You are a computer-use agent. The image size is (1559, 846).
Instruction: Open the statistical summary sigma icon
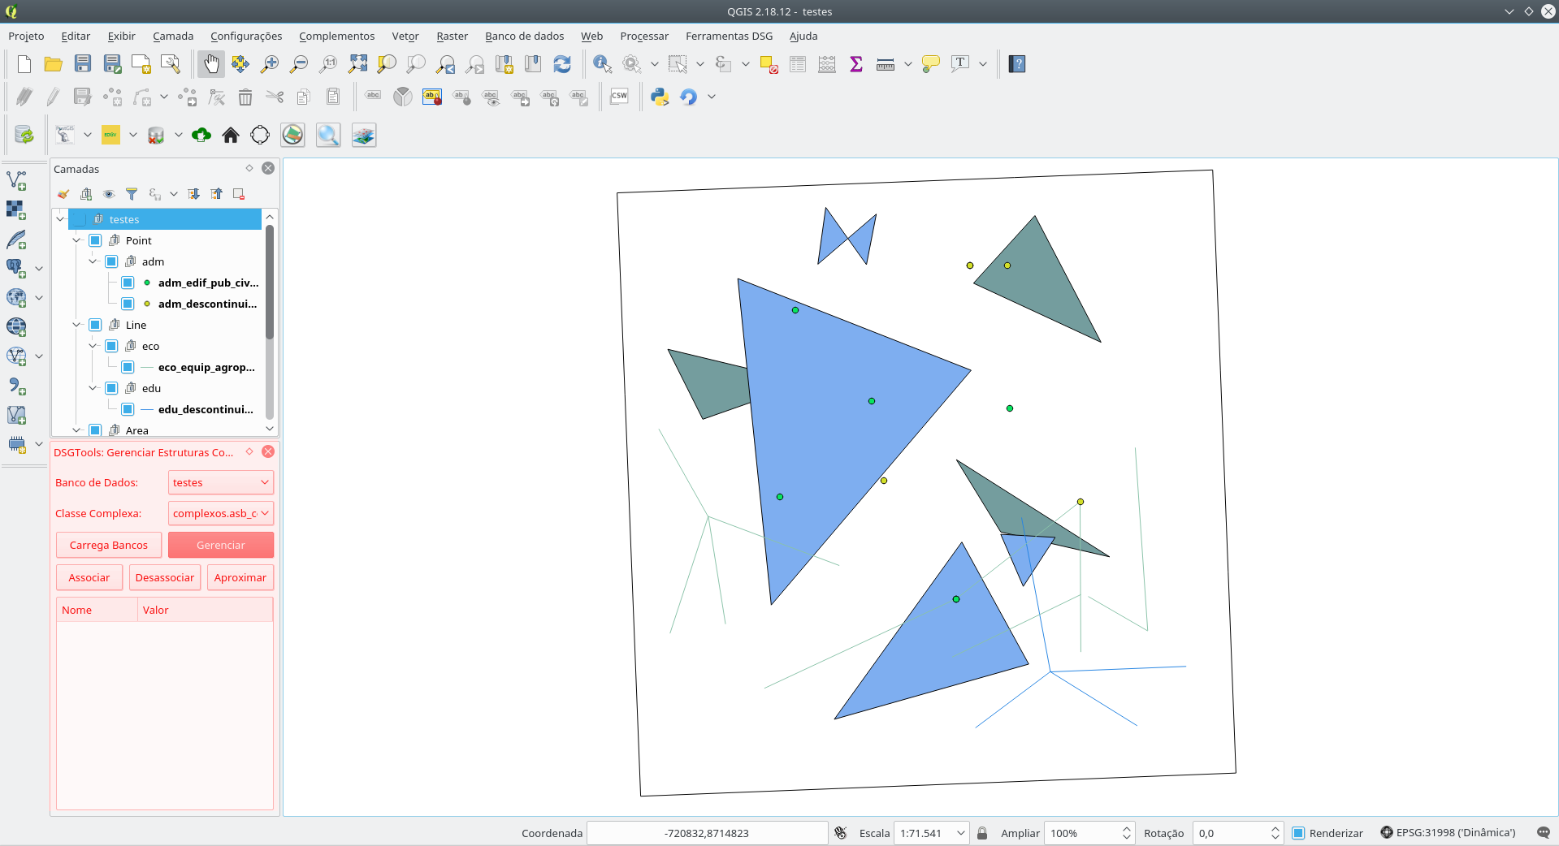point(856,64)
